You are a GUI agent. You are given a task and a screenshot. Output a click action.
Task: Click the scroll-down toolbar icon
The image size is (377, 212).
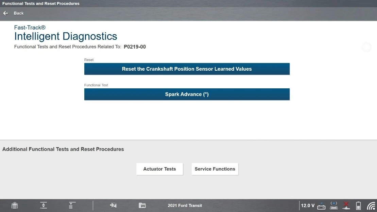(x=44, y=206)
